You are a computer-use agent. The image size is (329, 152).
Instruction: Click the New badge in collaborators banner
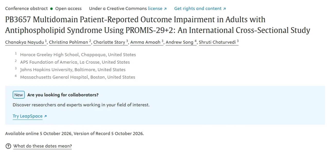19,95
